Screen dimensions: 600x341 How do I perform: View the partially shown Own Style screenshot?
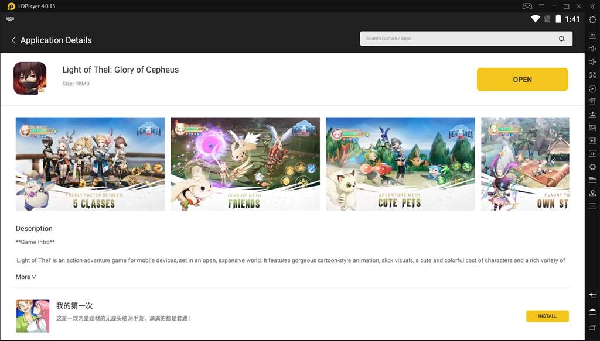click(x=526, y=164)
